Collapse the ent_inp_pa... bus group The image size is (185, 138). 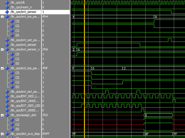click(2, 17)
